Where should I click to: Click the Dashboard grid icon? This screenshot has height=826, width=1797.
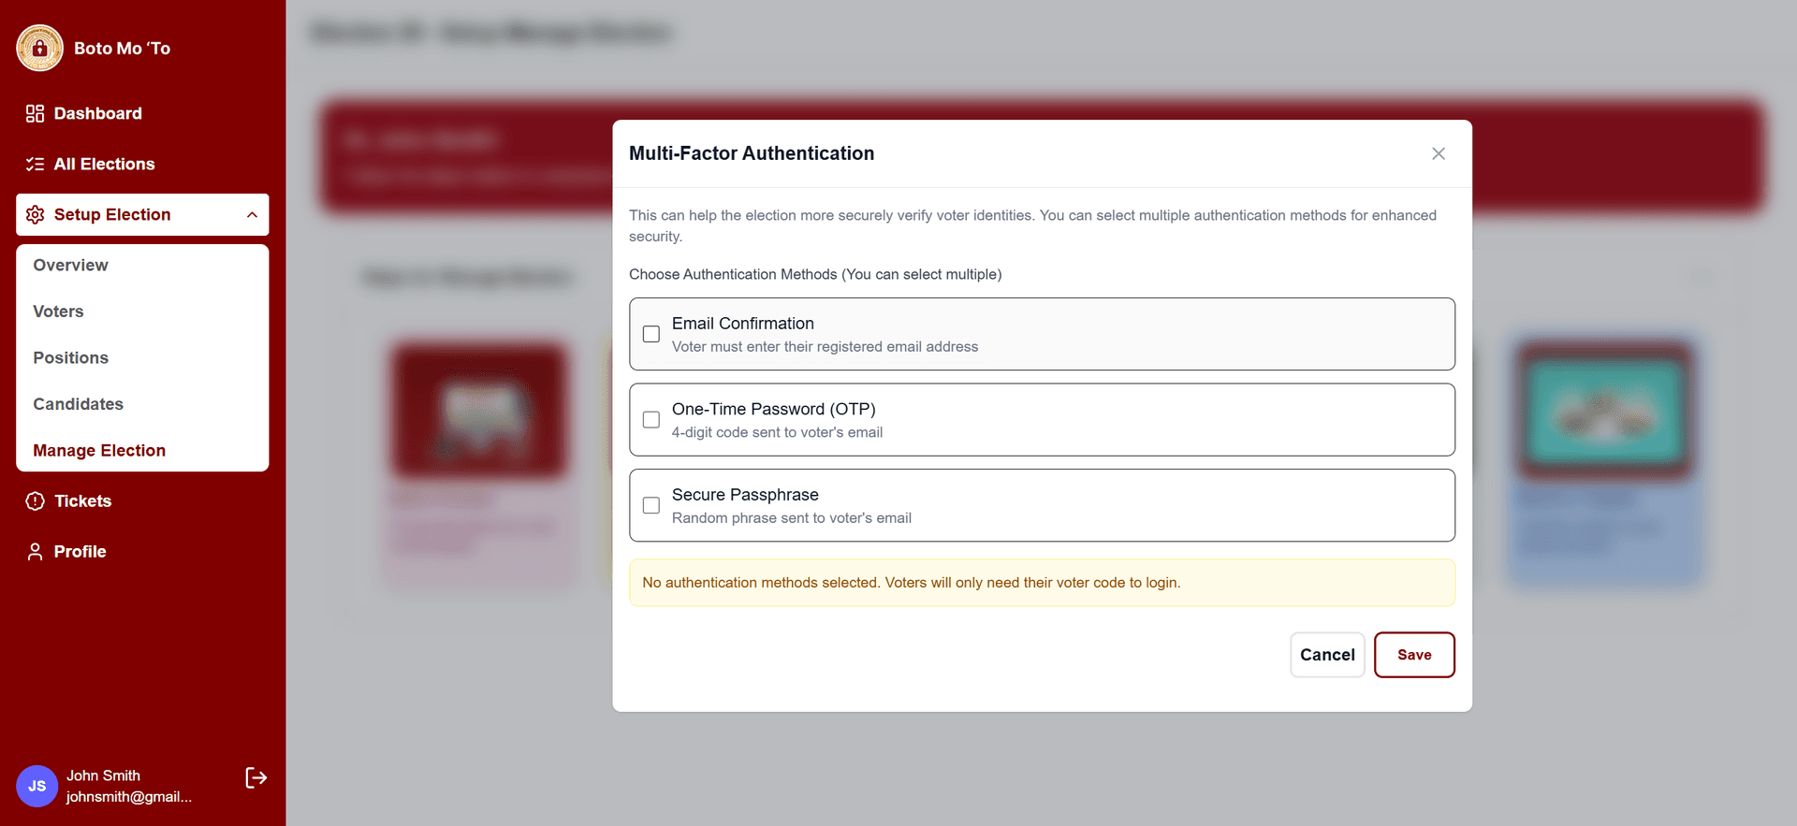[35, 113]
